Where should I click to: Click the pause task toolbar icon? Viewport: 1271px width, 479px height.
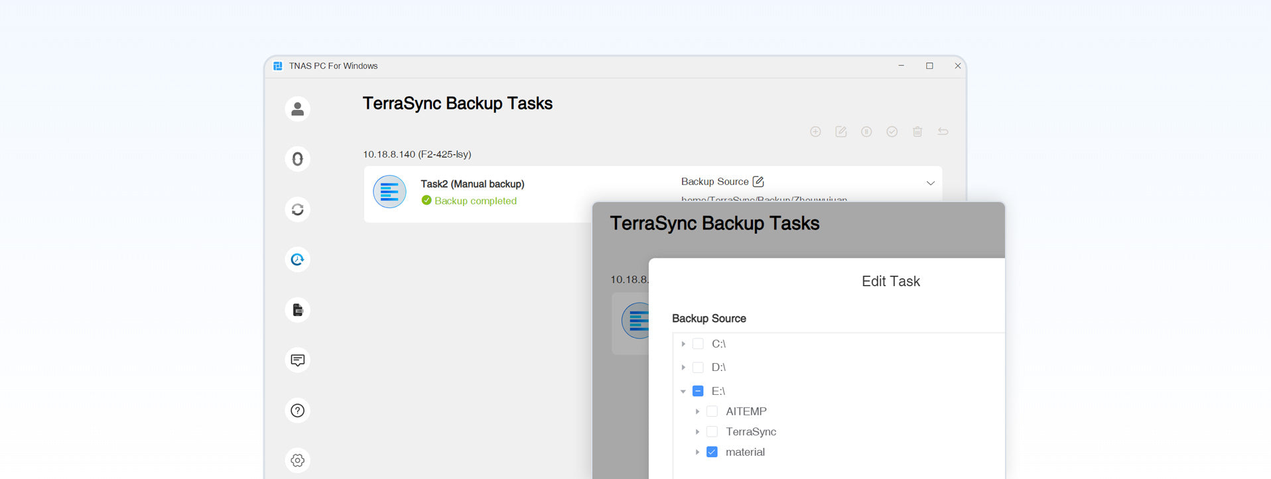coord(866,132)
